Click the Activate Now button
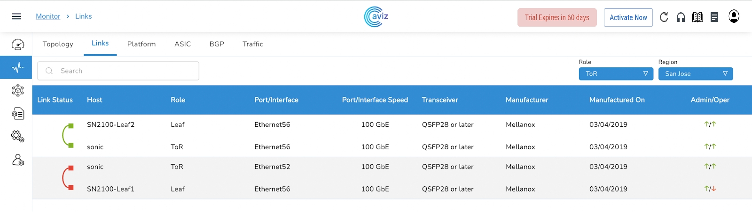Screen dimensions: 752x212 628,17
